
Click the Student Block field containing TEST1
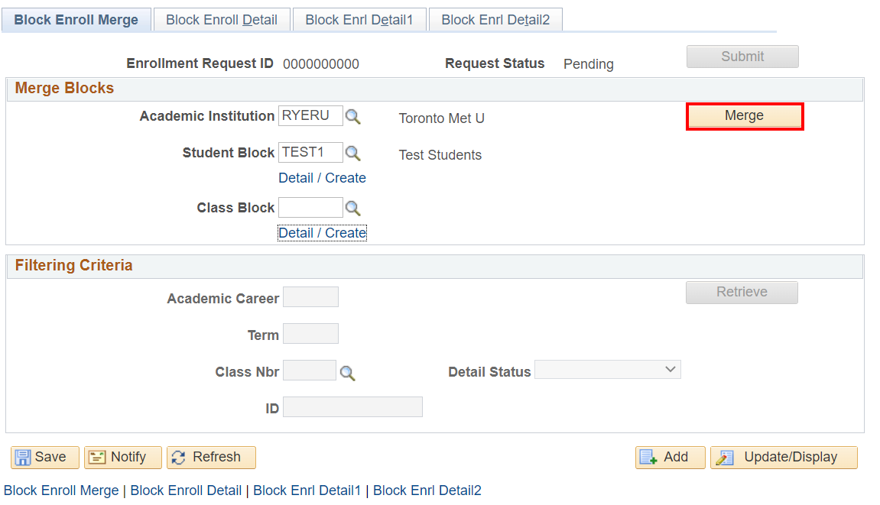[310, 153]
